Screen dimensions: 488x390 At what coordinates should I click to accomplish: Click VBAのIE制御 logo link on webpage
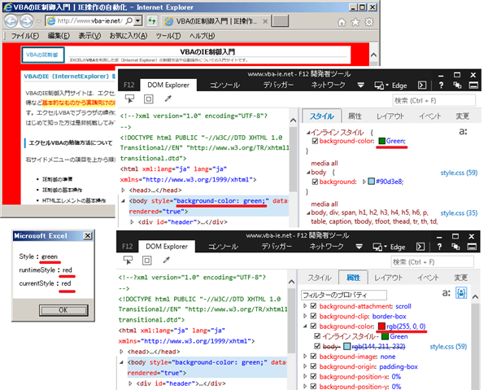(x=43, y=55)
